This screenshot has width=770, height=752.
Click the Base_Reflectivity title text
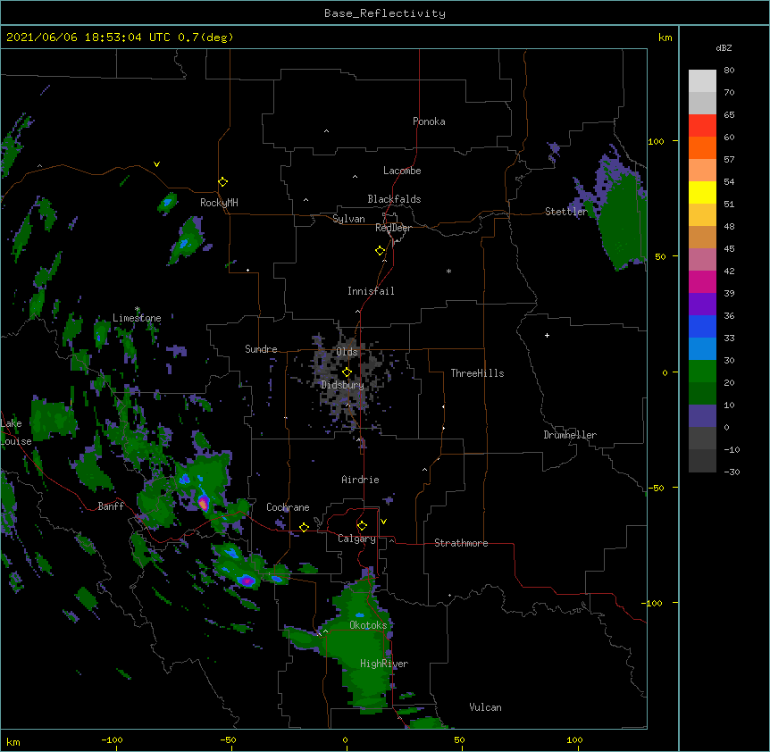(x=385, y=13)
